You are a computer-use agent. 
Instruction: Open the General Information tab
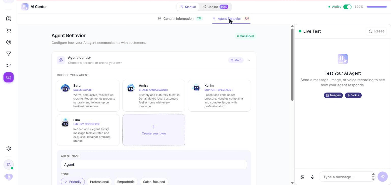click(x=180, y=19)
